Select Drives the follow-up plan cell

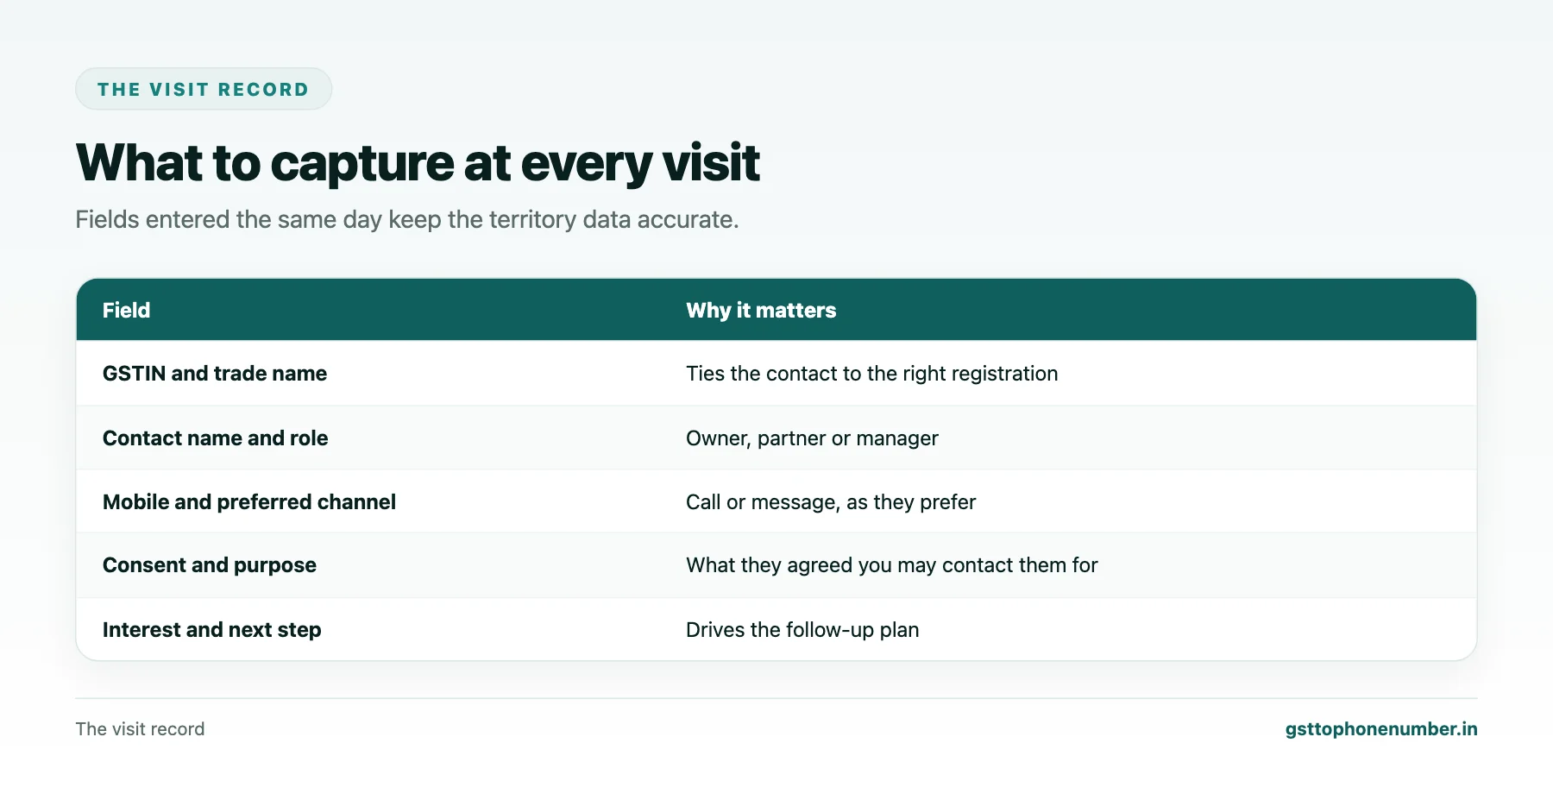click(802, 629)
